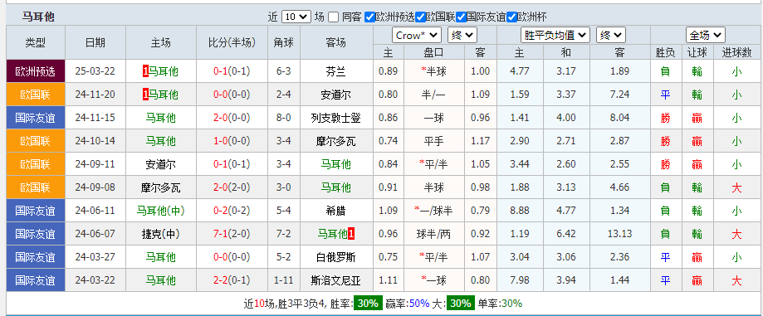Image resolution: width=763 pixels, height=316 pixels.
Task: Click home team 捷克(中)
Action: click(160, 234)
